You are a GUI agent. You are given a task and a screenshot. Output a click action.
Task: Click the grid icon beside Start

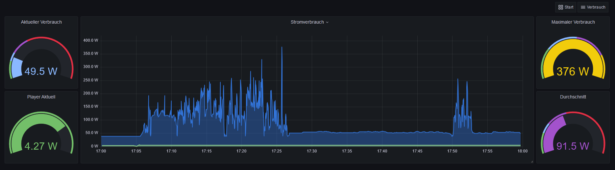tap(561, 7)
